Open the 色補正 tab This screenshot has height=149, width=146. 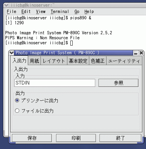pos(98,61)
